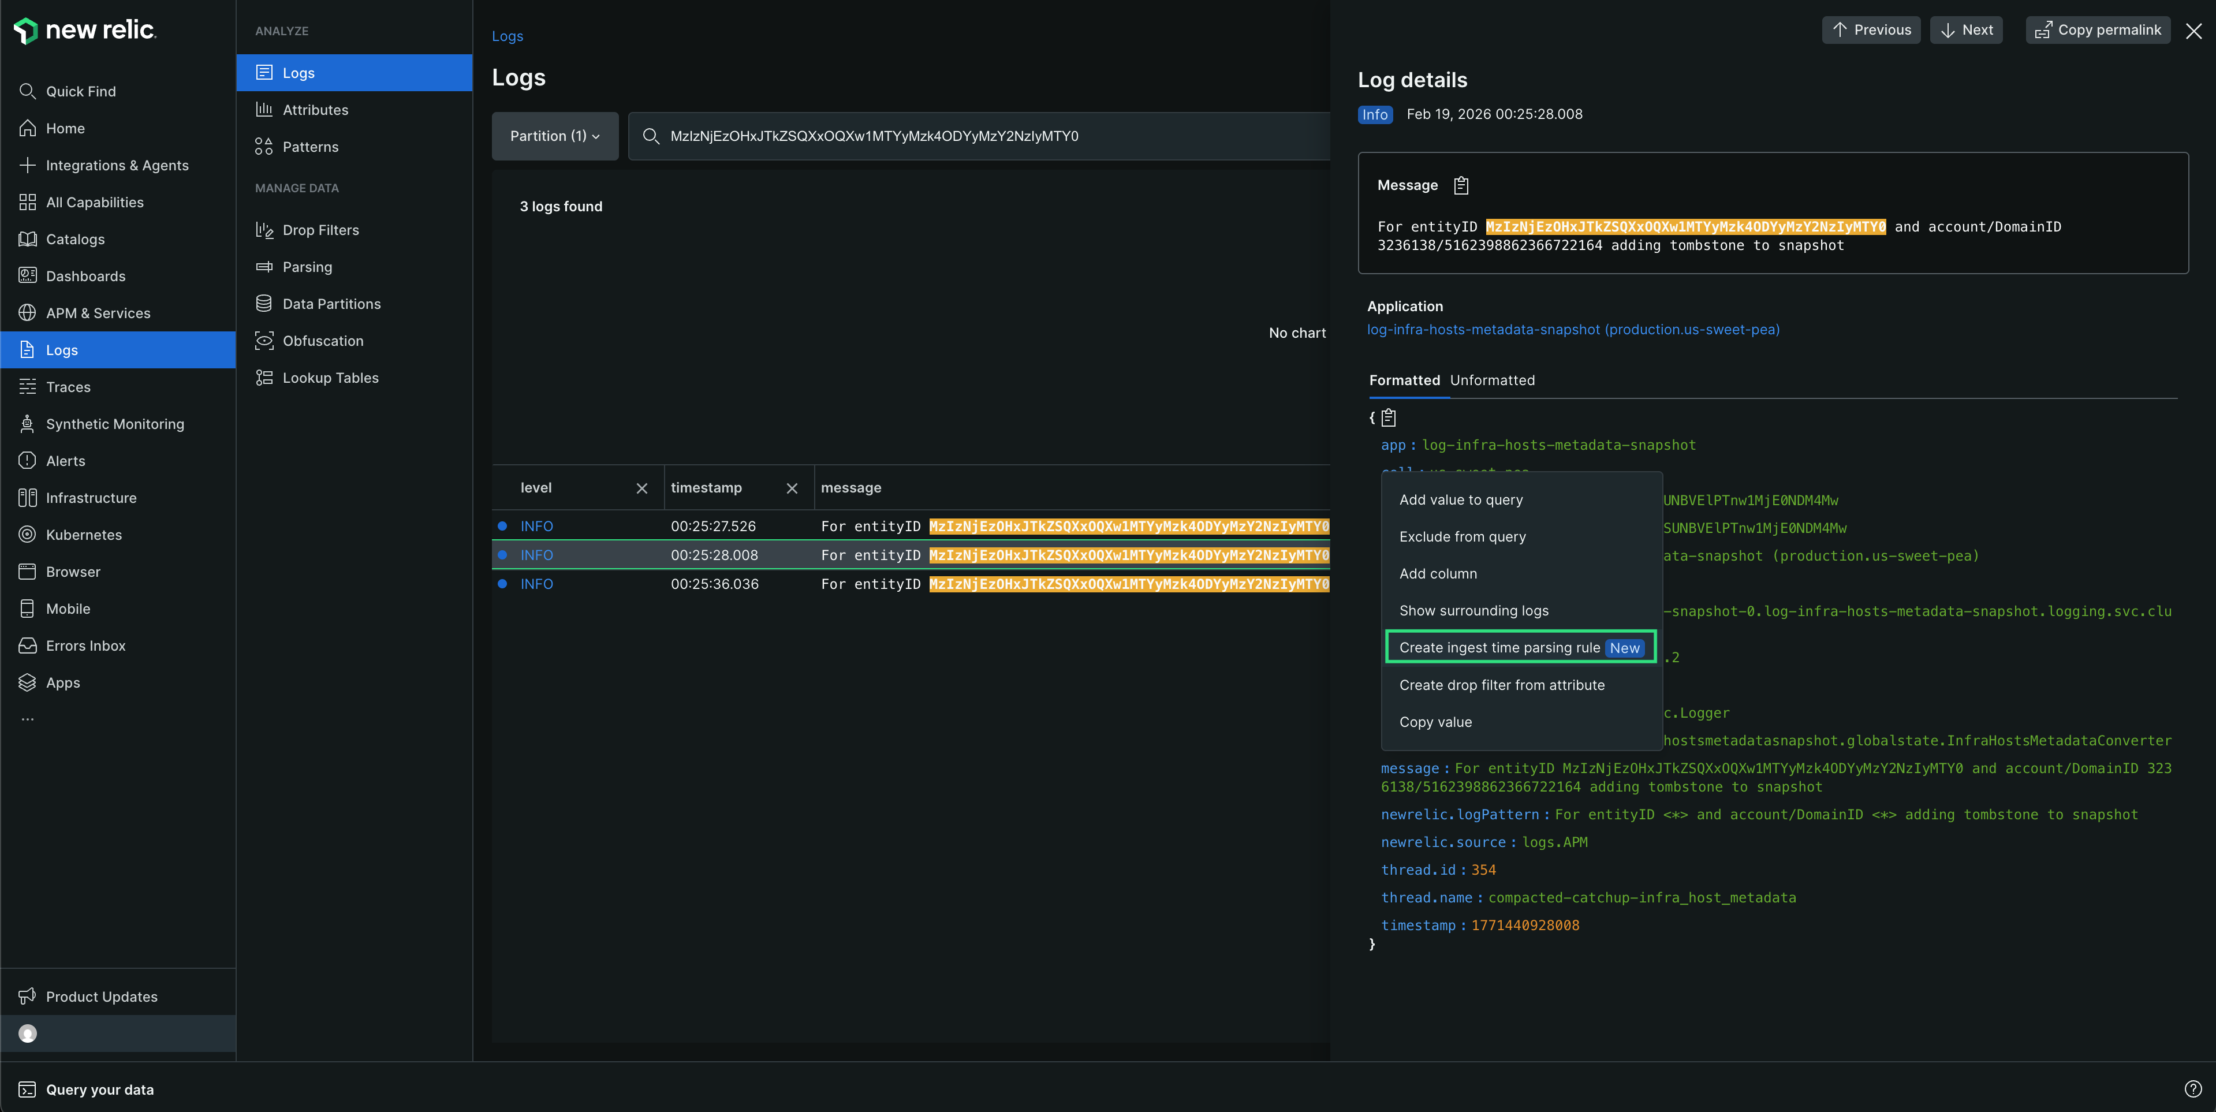Close the Log details panel
Image resolution: width=2216 pixels, height=1112 pixels.
coord(2193,31)
